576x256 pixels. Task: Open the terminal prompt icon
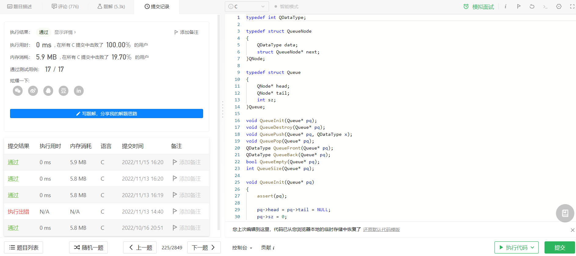[545, 6]
